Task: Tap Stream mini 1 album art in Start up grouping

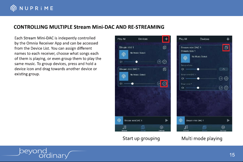Action: (x=124, y=54)
